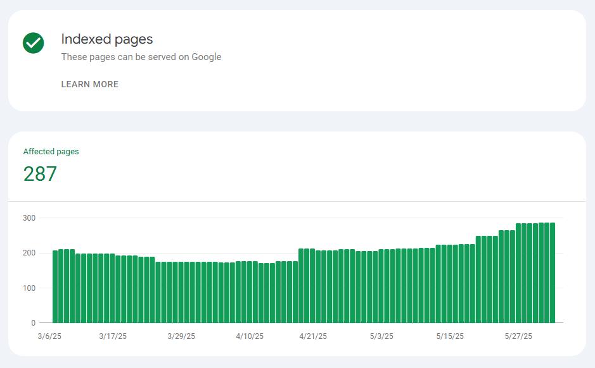Select the Affected pages metric label

[x=51, y=152]
